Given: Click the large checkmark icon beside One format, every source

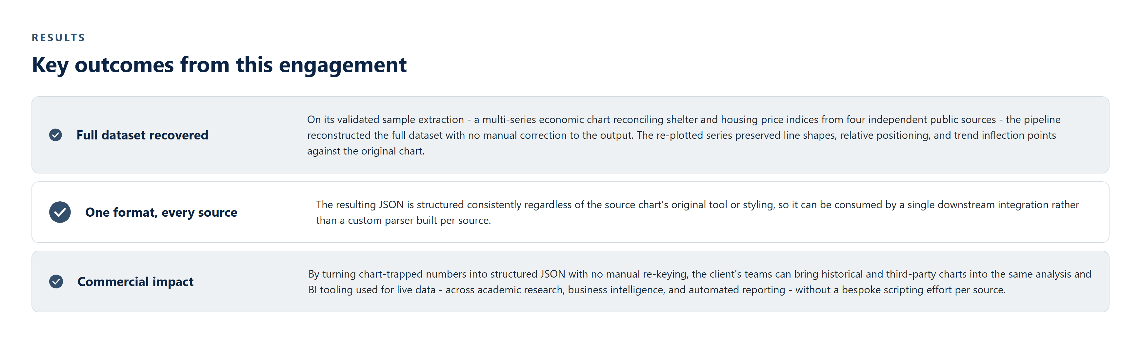Looking at the screenshot, I should [x=60, y=212].
